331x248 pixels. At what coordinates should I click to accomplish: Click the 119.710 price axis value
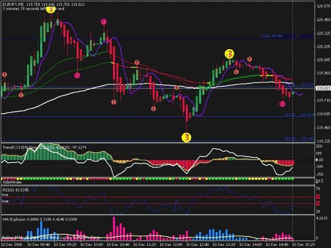(324, 100)
